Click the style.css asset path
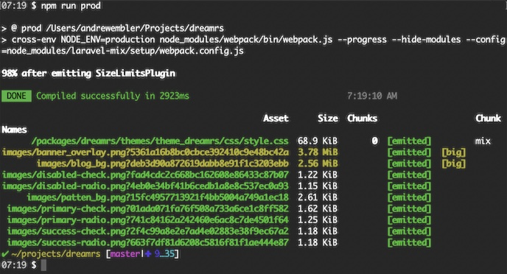The image size is (507, 274). point(160,141)
